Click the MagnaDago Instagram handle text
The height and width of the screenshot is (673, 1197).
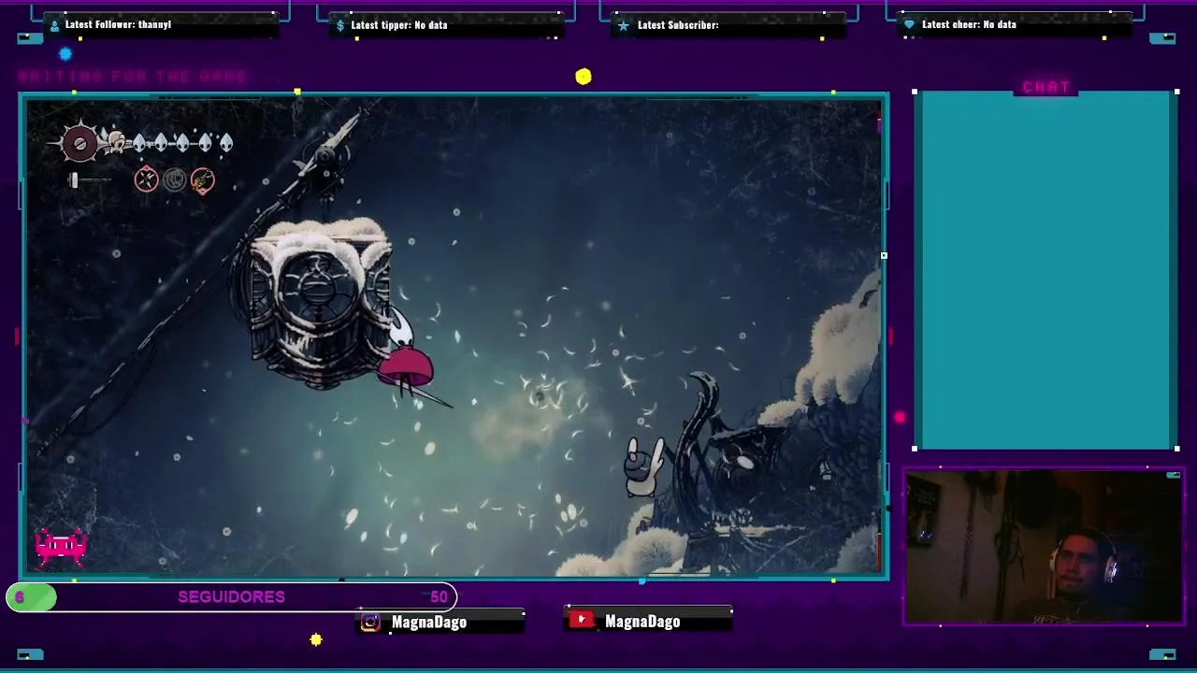pyautogui.click(x=429, y=622)
